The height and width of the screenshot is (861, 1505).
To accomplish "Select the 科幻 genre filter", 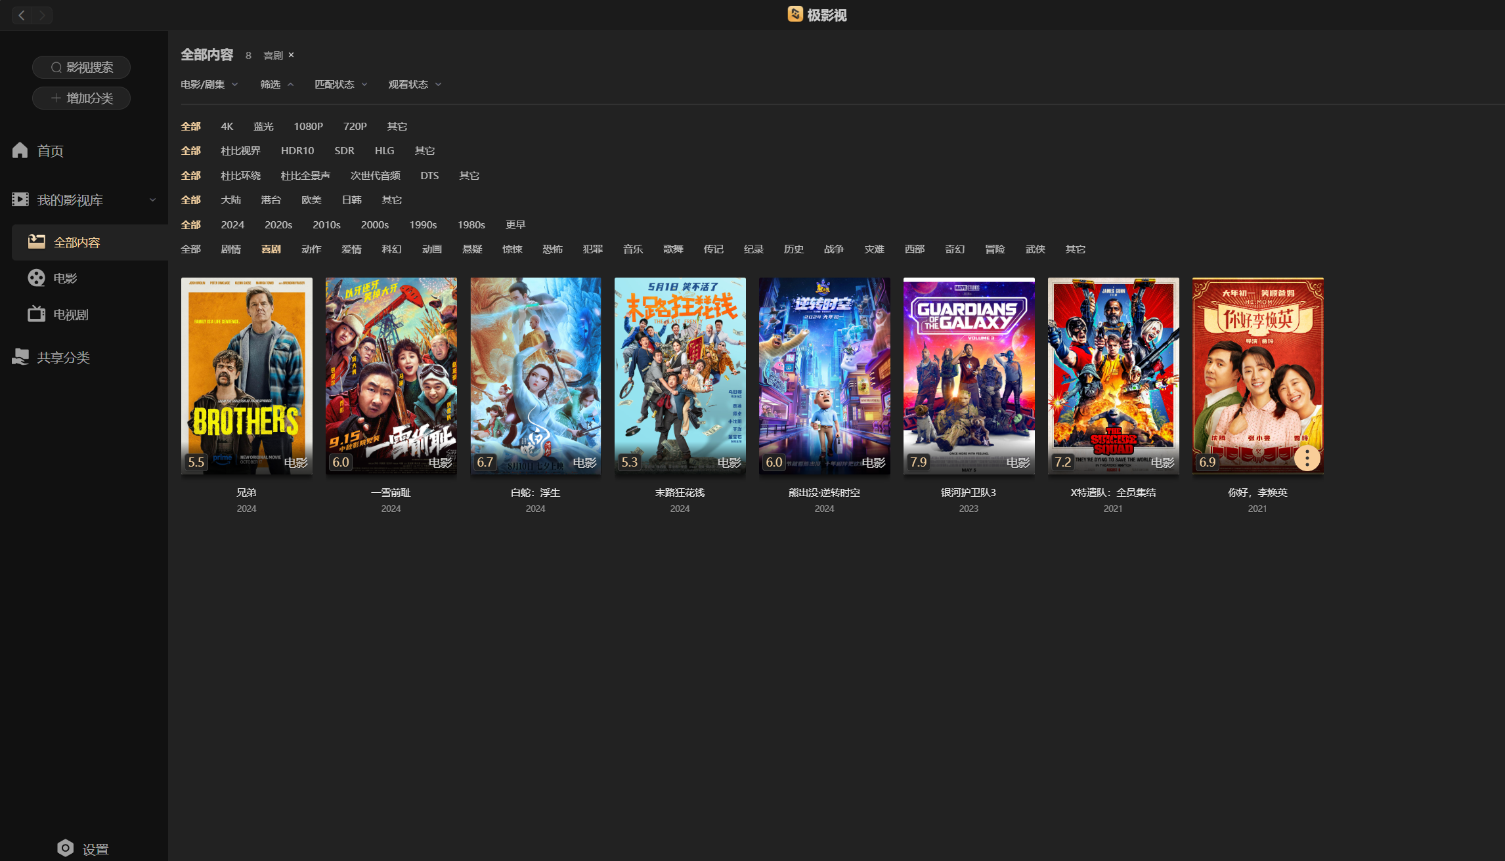I will coord(391,249).
